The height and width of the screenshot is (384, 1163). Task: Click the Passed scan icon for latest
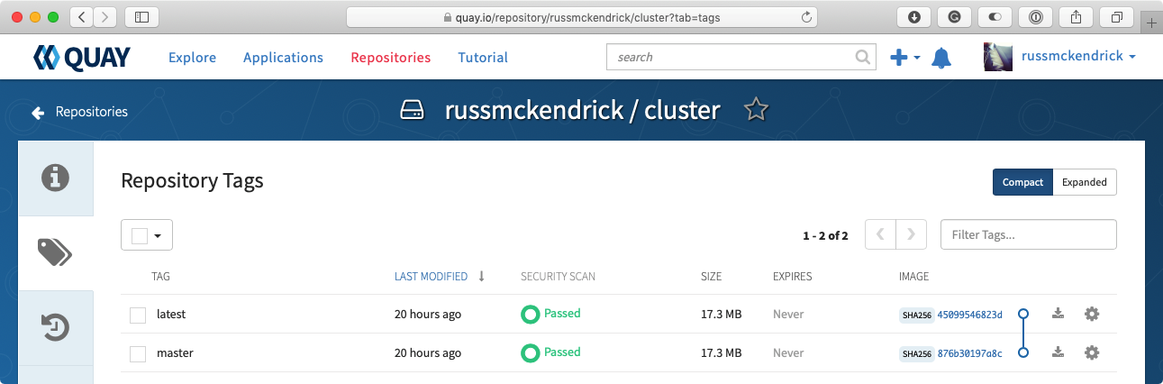pyautogui.click(x=530, y=315)
